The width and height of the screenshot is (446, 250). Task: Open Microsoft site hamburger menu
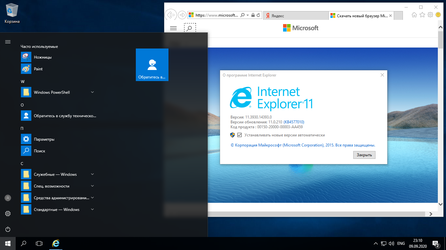[173, 28]
